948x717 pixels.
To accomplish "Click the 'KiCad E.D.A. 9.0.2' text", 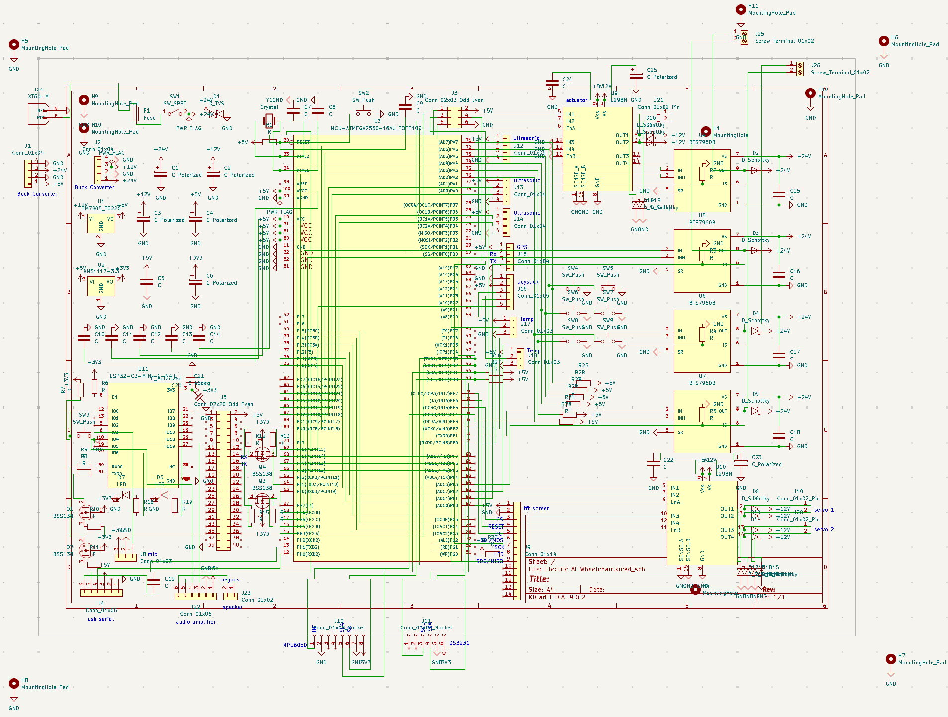I will [x=557, y=597].
